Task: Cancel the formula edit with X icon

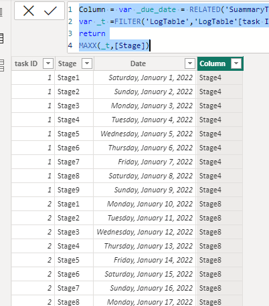Action: click(29, 11)
